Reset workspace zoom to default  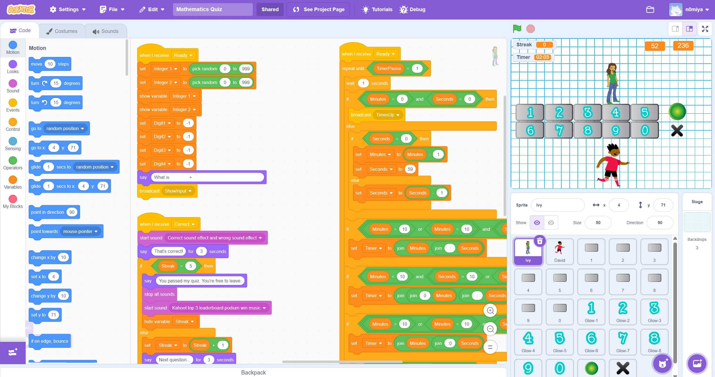pos(490,347)
